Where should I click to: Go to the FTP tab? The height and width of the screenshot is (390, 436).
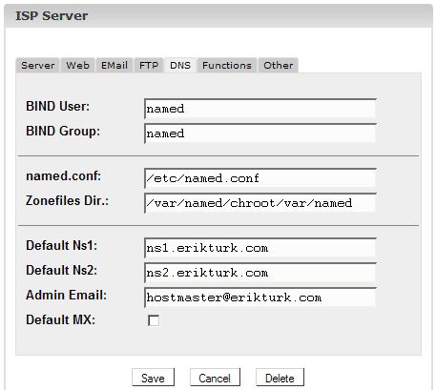(149, 65)
